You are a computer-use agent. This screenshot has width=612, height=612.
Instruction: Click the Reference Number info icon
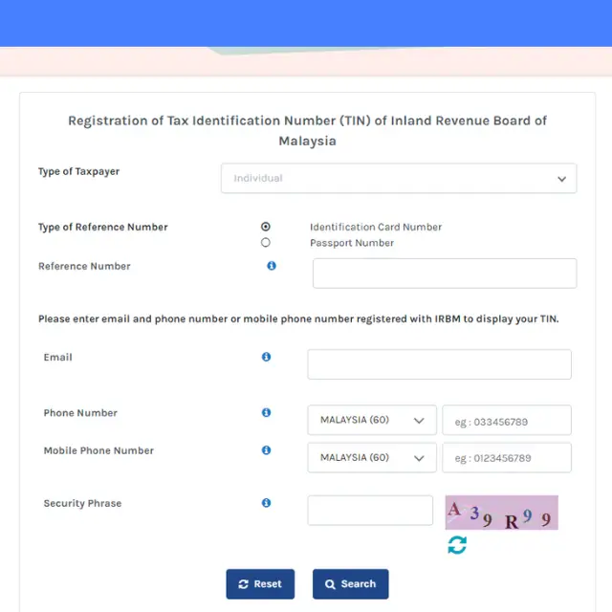[272, 266]
